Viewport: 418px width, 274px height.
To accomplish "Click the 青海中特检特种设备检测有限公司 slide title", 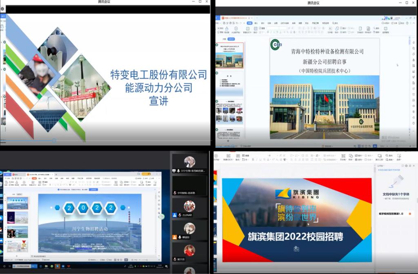I will coord(327,51).
